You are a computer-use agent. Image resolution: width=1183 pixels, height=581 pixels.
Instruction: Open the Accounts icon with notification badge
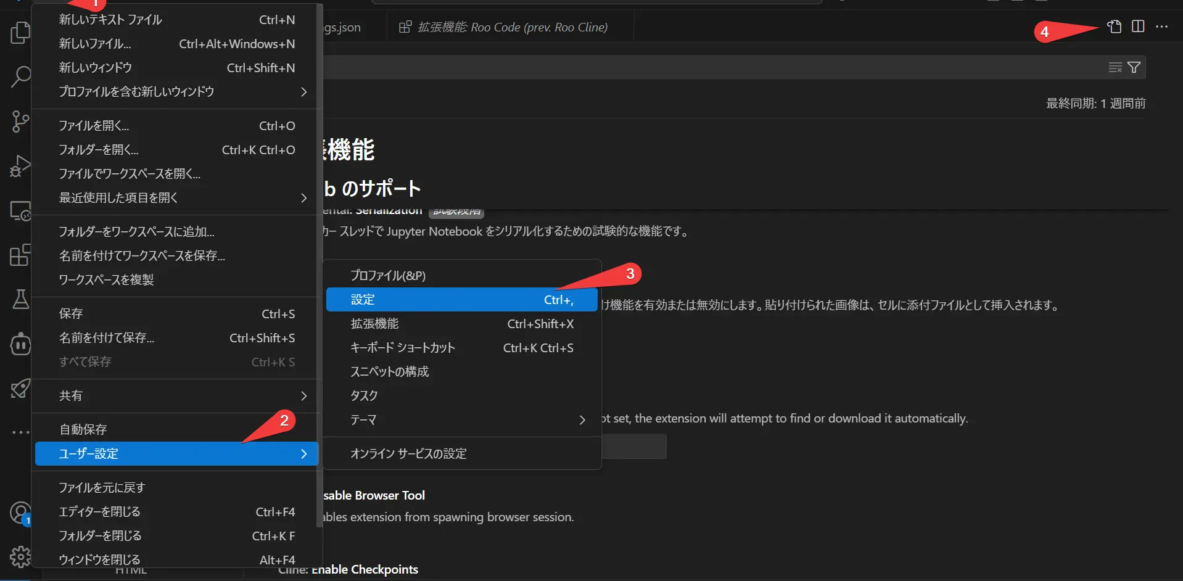pyautogui.click(x=20, y=512)
